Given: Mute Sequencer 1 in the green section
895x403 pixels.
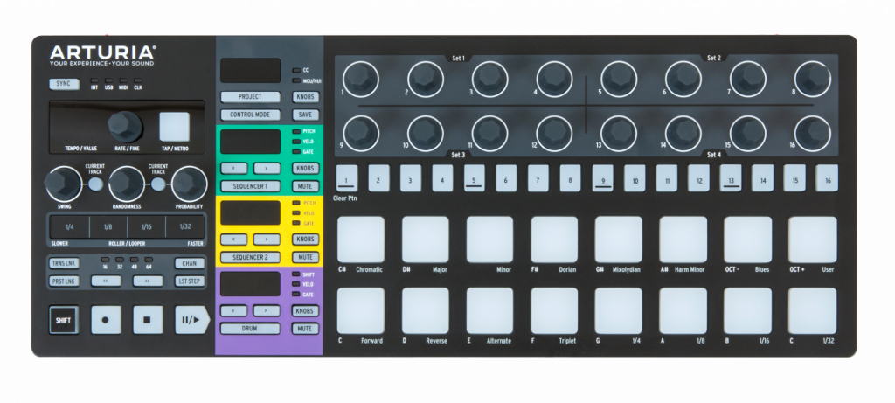Looking at the screenshot, I should [305, 186].
